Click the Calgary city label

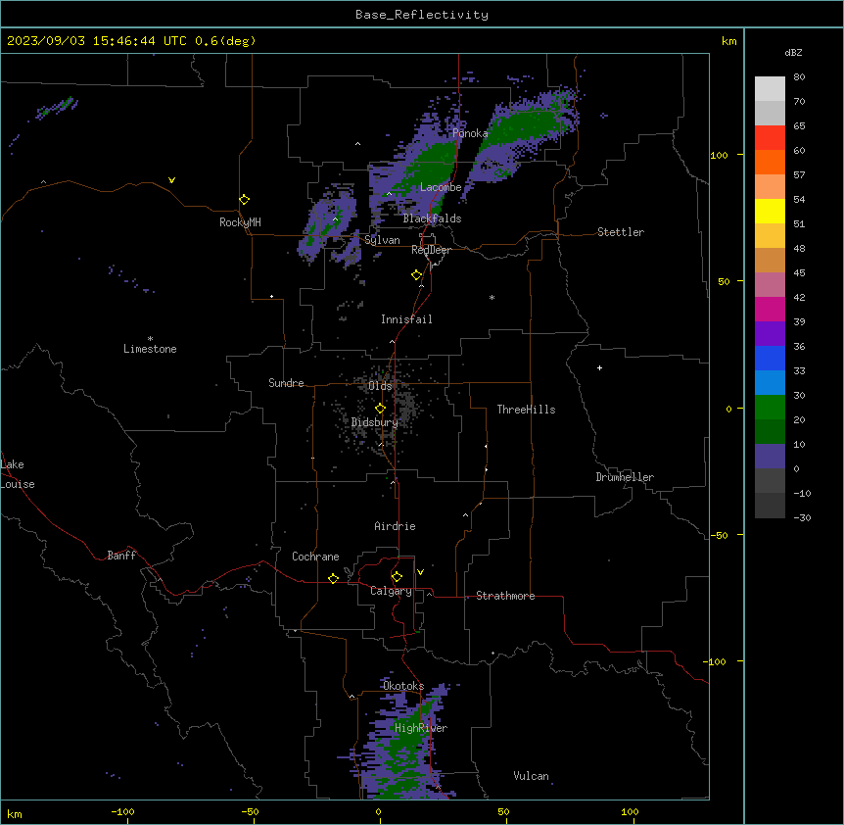pyautogui.click(x=391, y=591)
